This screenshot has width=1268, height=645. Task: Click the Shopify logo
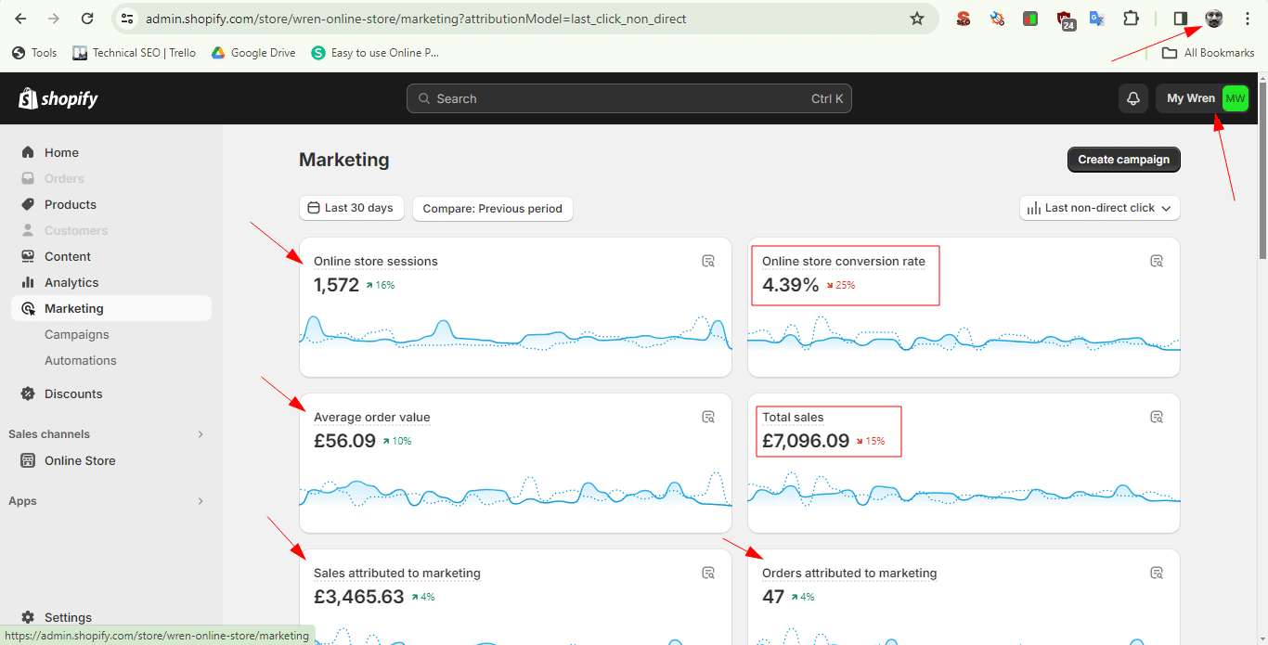point(58,98)
